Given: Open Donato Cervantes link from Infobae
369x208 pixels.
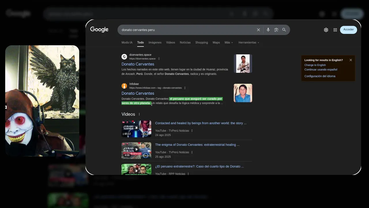Looking at the screenshot, I should (138, 93).
